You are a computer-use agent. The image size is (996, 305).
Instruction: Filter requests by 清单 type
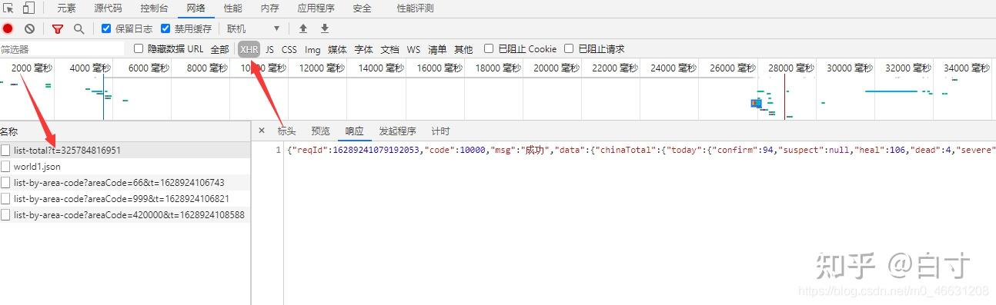pyautogui.click(x=437, y=49)
